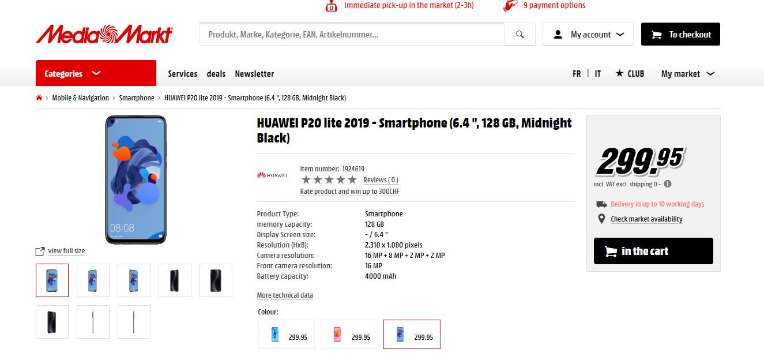
Task: Open the My account dropdown
Action: click(x=588, y=35)
